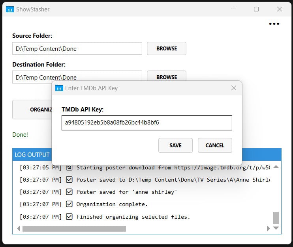Focus the TMDb API Key text field
Image resolution: width=293 pixels, height=247 pixels.
147,123
